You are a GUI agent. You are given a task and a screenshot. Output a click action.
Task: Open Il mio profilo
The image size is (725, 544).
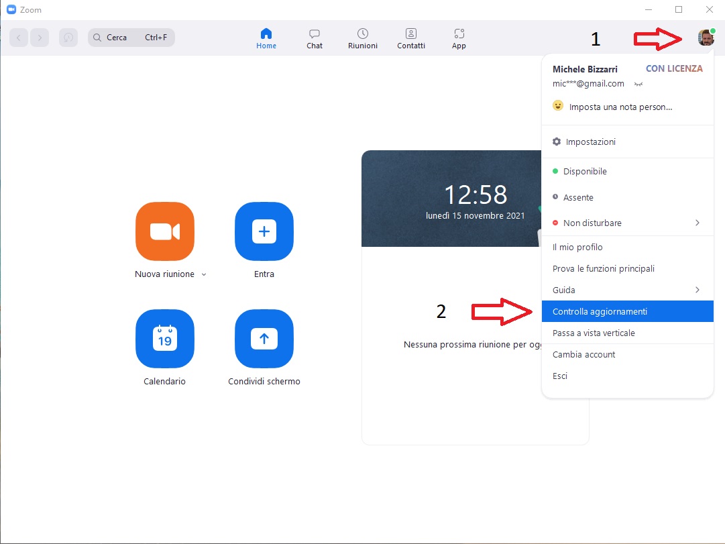pos(628,247)
